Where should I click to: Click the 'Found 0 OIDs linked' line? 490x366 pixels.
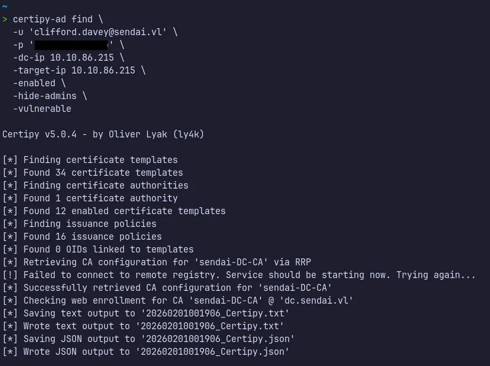click(x=108, y=249)
